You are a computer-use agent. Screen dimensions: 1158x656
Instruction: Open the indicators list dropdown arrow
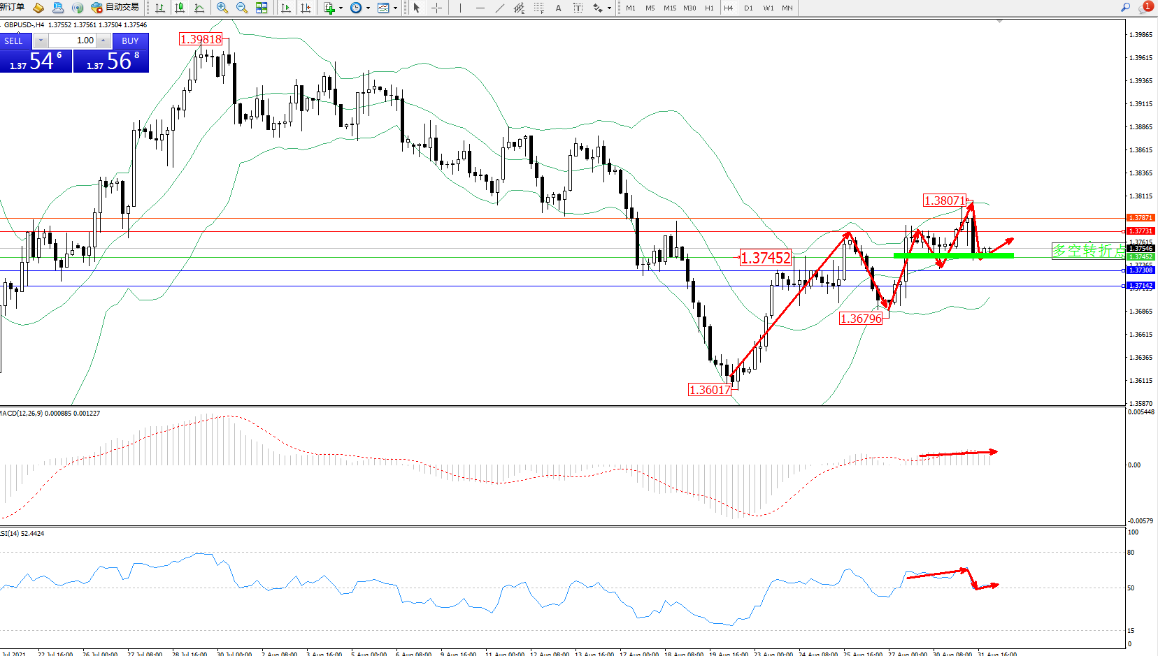click(x=341, y=8)
